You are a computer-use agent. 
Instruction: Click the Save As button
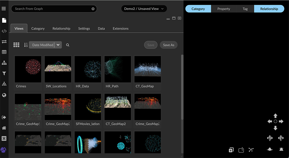tap(169, 45)
